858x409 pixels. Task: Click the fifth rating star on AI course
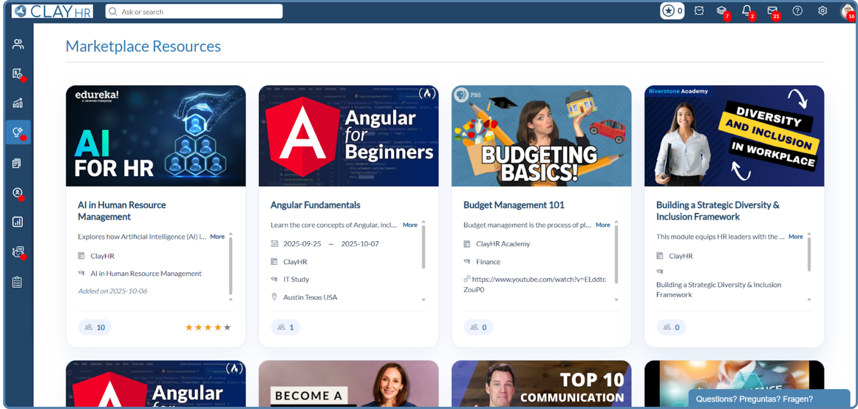pos(227,327)
